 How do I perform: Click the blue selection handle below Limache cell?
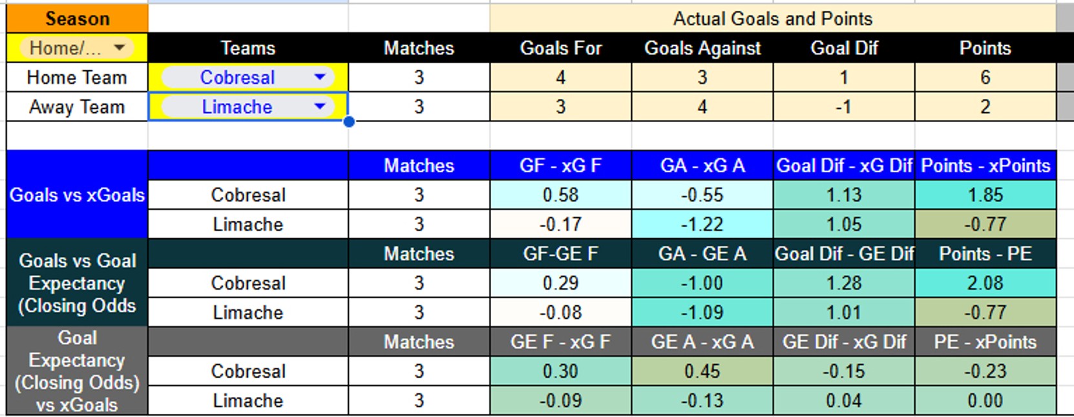[348, 122]
